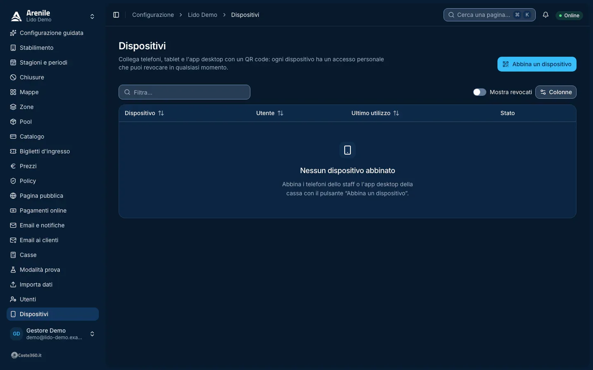Toggle the sidebar panel icon
593x370 pixels.
(116, 15)
